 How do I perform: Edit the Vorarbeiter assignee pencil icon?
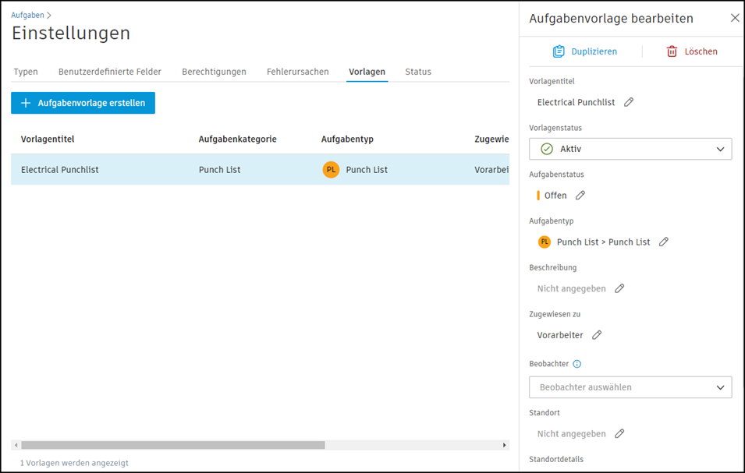coord(597,335)
